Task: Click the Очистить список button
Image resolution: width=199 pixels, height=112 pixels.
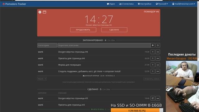Action: click(152, 79)
